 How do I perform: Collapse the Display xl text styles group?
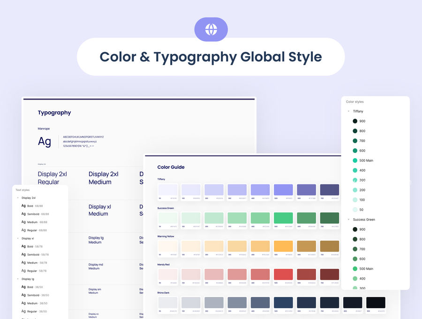(18, 238)
